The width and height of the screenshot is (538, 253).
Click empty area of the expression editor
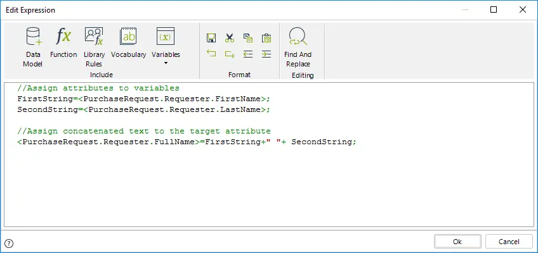tap(269, 188)
